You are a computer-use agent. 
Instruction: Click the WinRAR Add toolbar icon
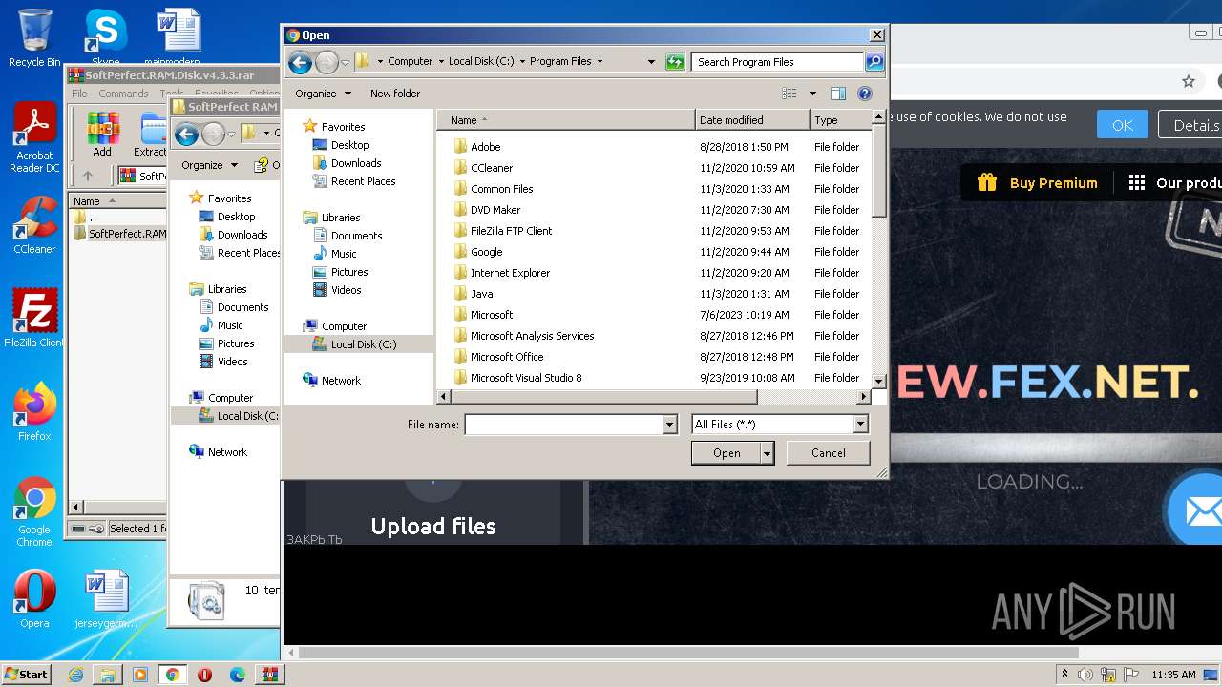tap(102, 135)
